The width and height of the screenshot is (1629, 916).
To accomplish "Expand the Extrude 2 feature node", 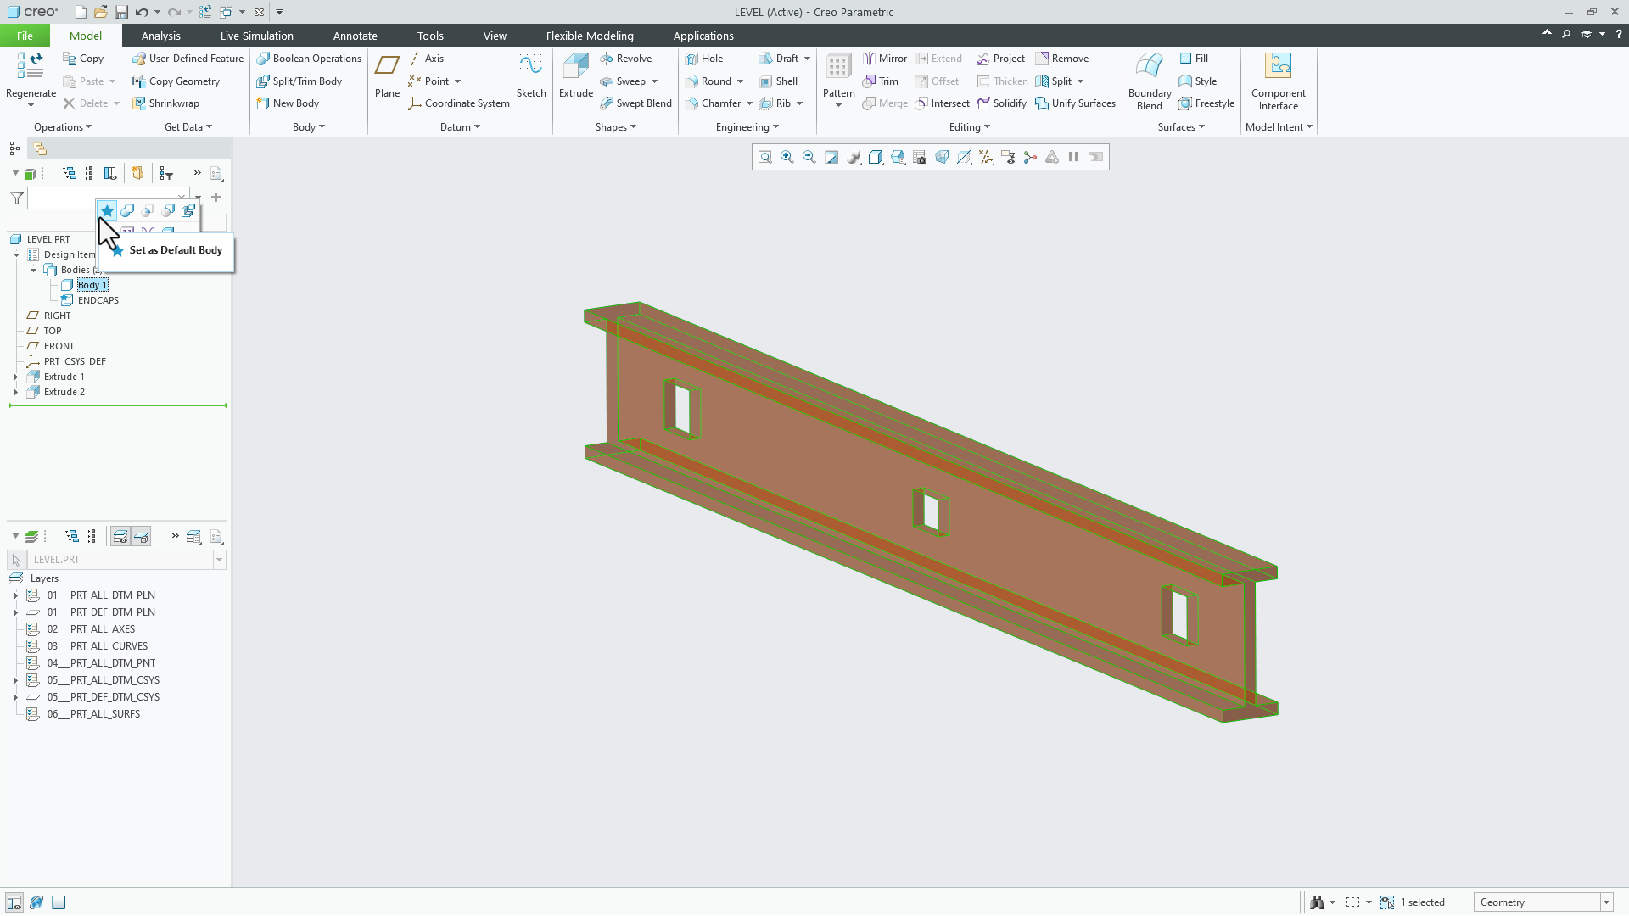I will [16, 392].
